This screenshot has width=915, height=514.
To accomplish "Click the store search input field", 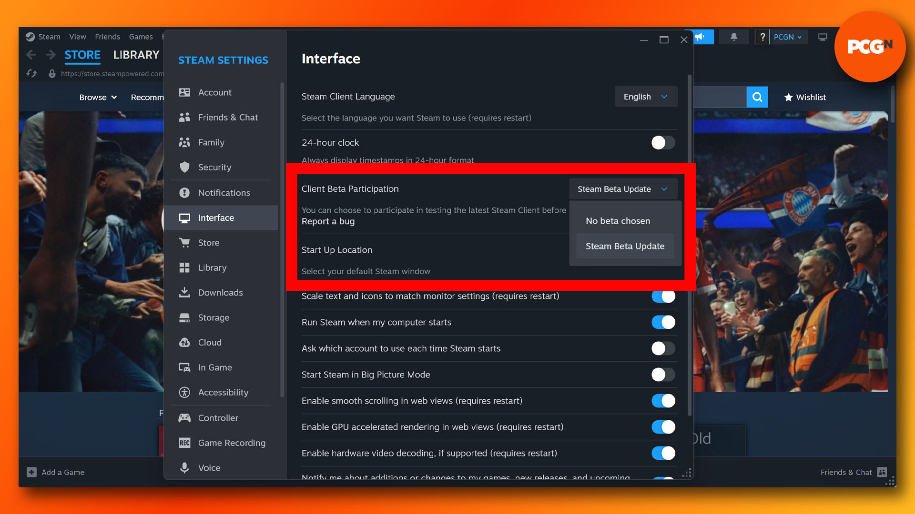I will click(x=720, y=97).
